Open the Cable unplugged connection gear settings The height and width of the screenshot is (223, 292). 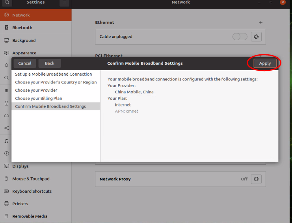coord(256,37)
